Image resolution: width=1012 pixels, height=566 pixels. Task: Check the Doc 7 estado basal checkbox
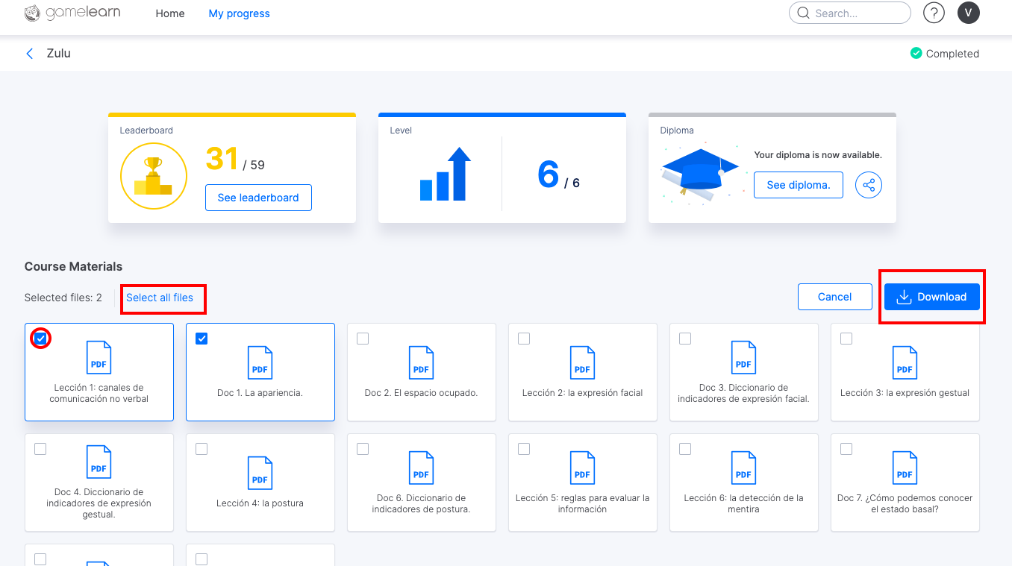846,449
